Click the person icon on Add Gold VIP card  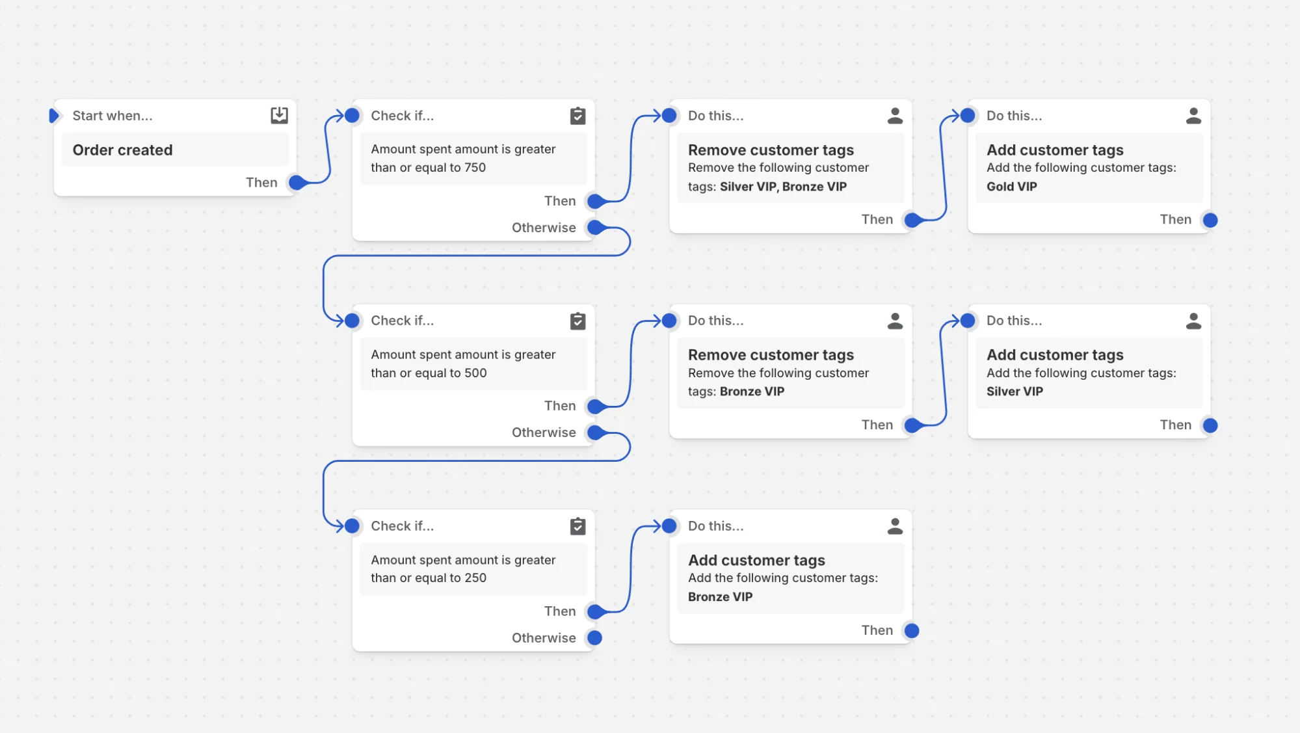(1194, 115)
